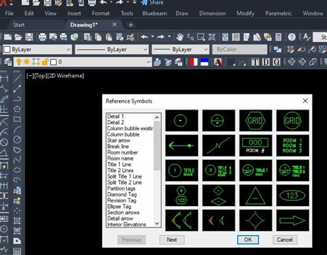
Task: Select the Revision triangle thumbnail
Action: (255, 195)
